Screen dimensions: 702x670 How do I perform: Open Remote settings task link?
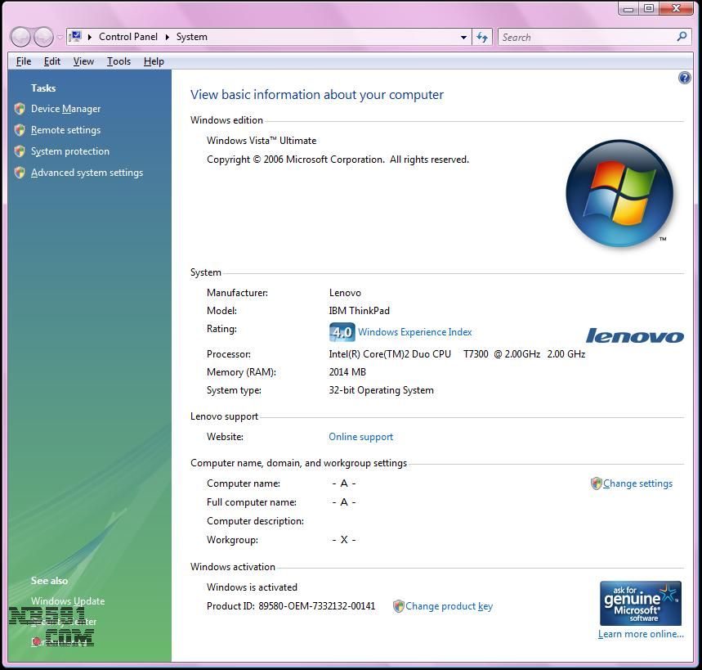tap(65, 130)
